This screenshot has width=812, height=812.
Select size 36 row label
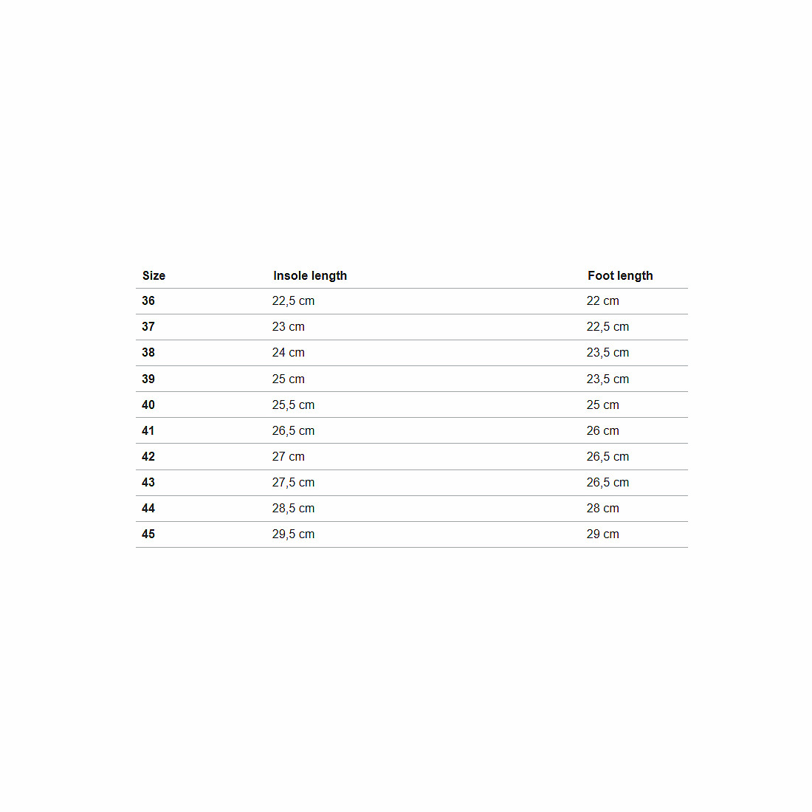(148, 301)
